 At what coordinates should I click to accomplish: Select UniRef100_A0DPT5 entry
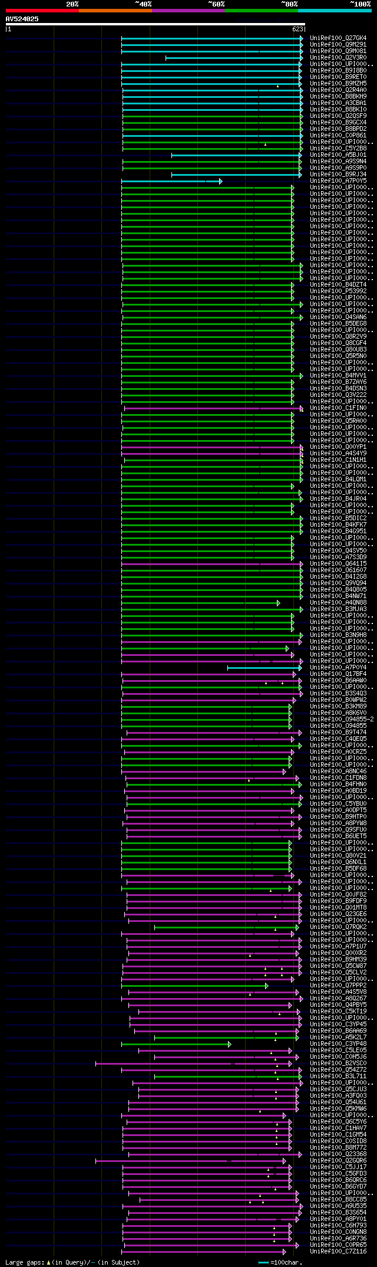coord(338,810)
